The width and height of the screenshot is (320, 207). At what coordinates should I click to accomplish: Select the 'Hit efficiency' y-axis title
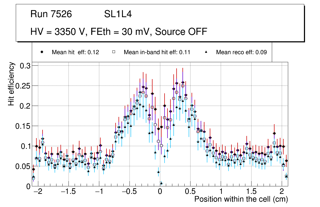click(x=12, y=84)
